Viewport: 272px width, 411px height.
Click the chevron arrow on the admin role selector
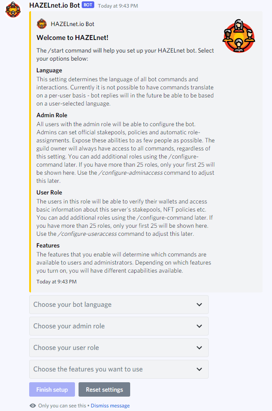pos(199,326)
